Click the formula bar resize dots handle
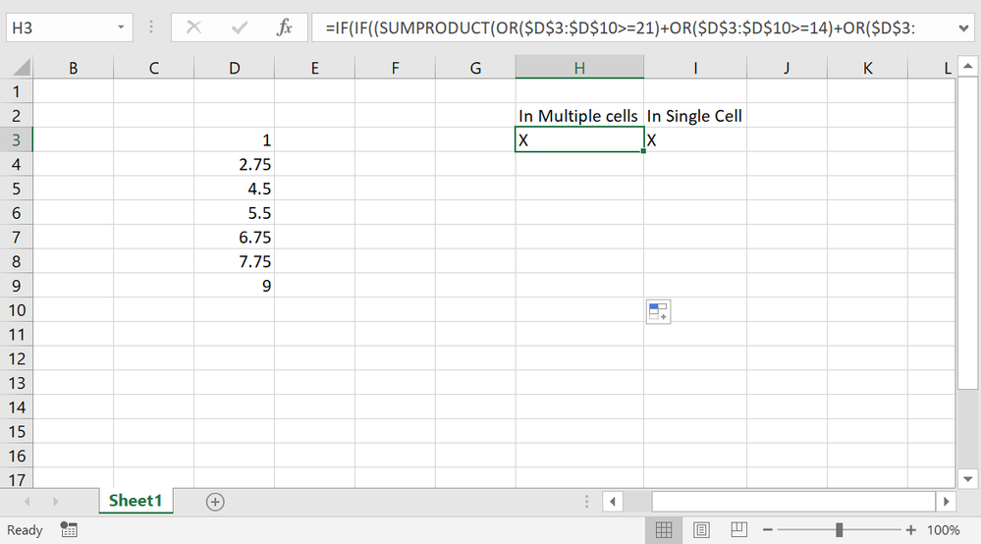Viewport: 981px width, 544px height. 151,27
